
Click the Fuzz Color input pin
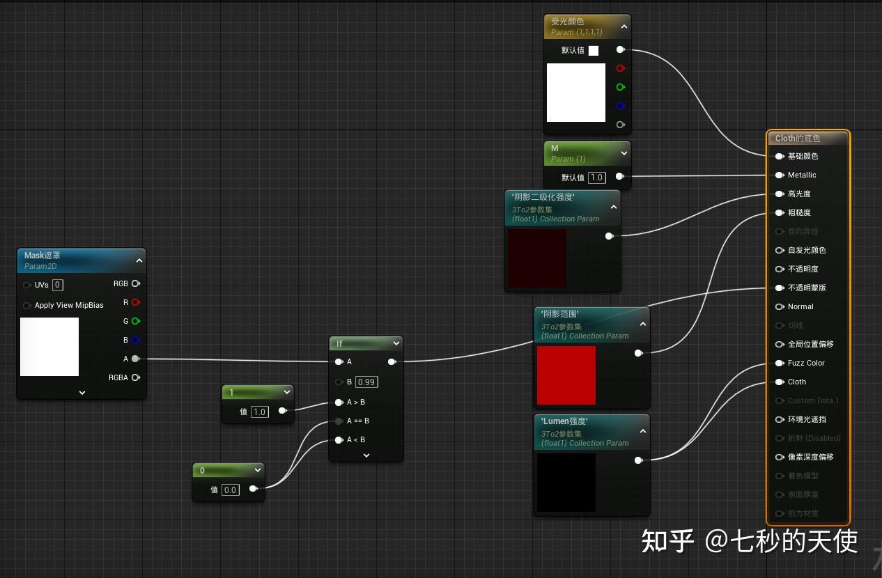780,363
